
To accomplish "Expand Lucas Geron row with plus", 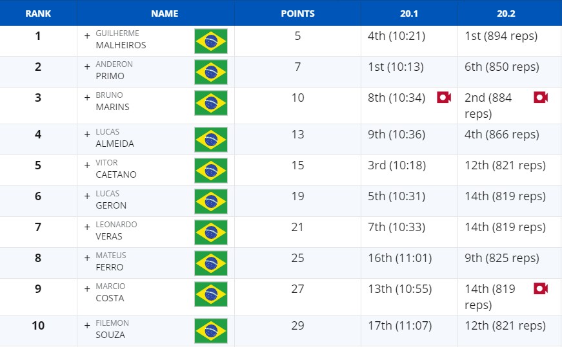I will click(x=87, y=196).
